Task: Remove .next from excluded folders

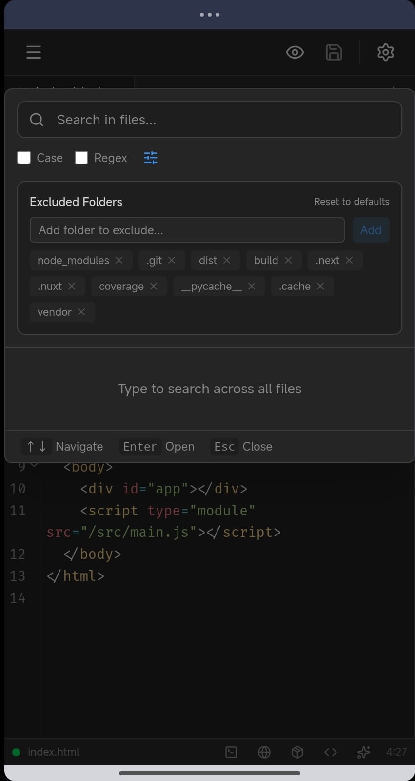Action: tap(349, 260)
